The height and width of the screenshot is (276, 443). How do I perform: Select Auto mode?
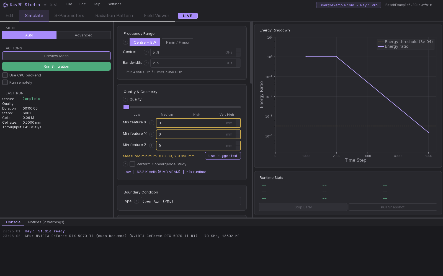pos(29,35)
